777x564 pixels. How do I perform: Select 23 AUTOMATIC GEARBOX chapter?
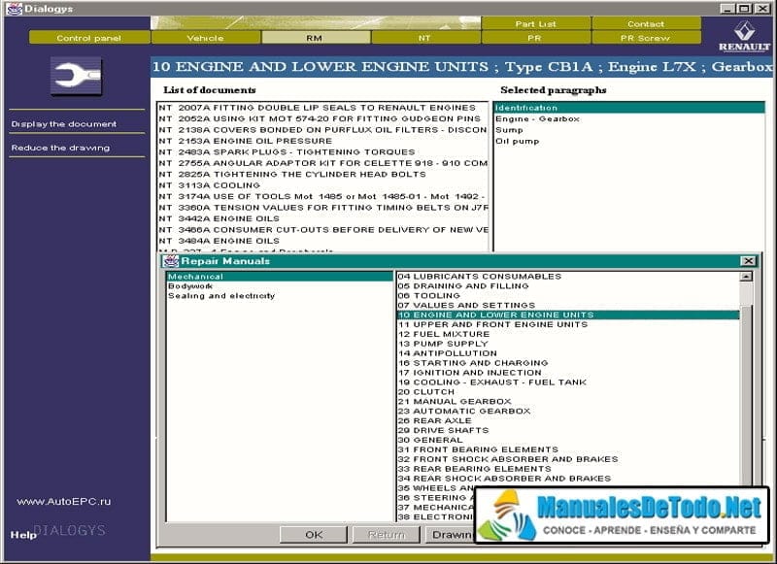pos(464,411)
